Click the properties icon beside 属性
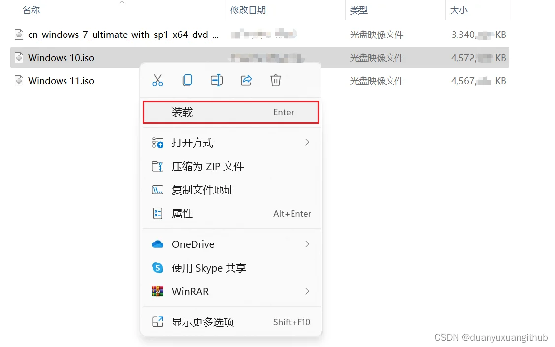The height and width of the screenshot is (347, 555). 158,214
